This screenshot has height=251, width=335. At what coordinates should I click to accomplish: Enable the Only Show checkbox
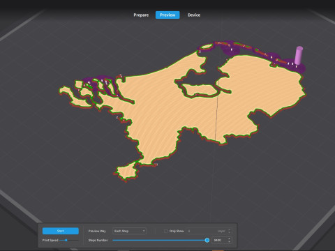[x=165, y=231]
